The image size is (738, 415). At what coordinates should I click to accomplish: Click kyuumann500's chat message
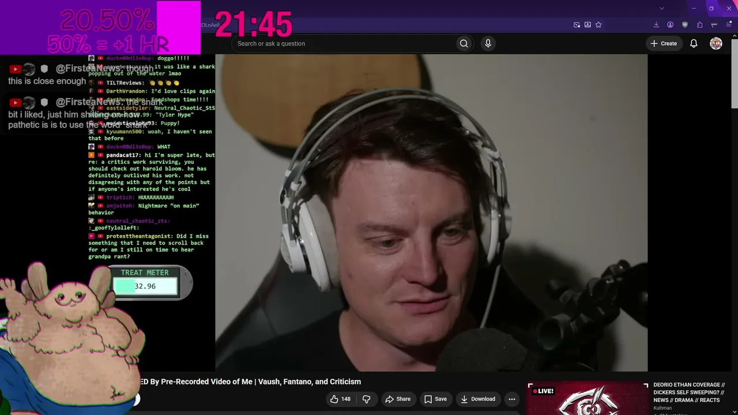(x=150, y=135)
